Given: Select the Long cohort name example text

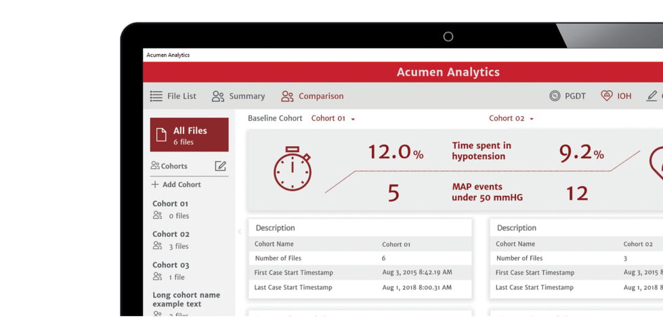Looking at the screenshot, I should (x=186, y=300).
